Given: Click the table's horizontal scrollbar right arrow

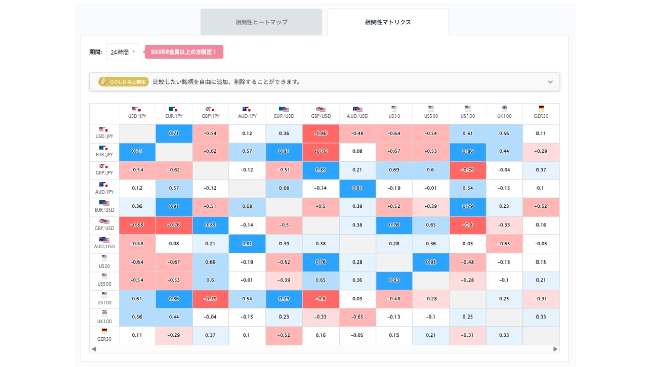Looking at the screenshot, I should coord(555,349).
